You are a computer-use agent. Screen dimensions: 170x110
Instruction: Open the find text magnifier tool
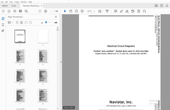point(26,11)
